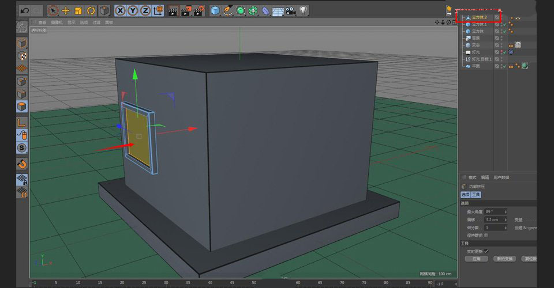This screenshot has height=288, width=554.
Task: Click the 应用 button
Action: 476,259
